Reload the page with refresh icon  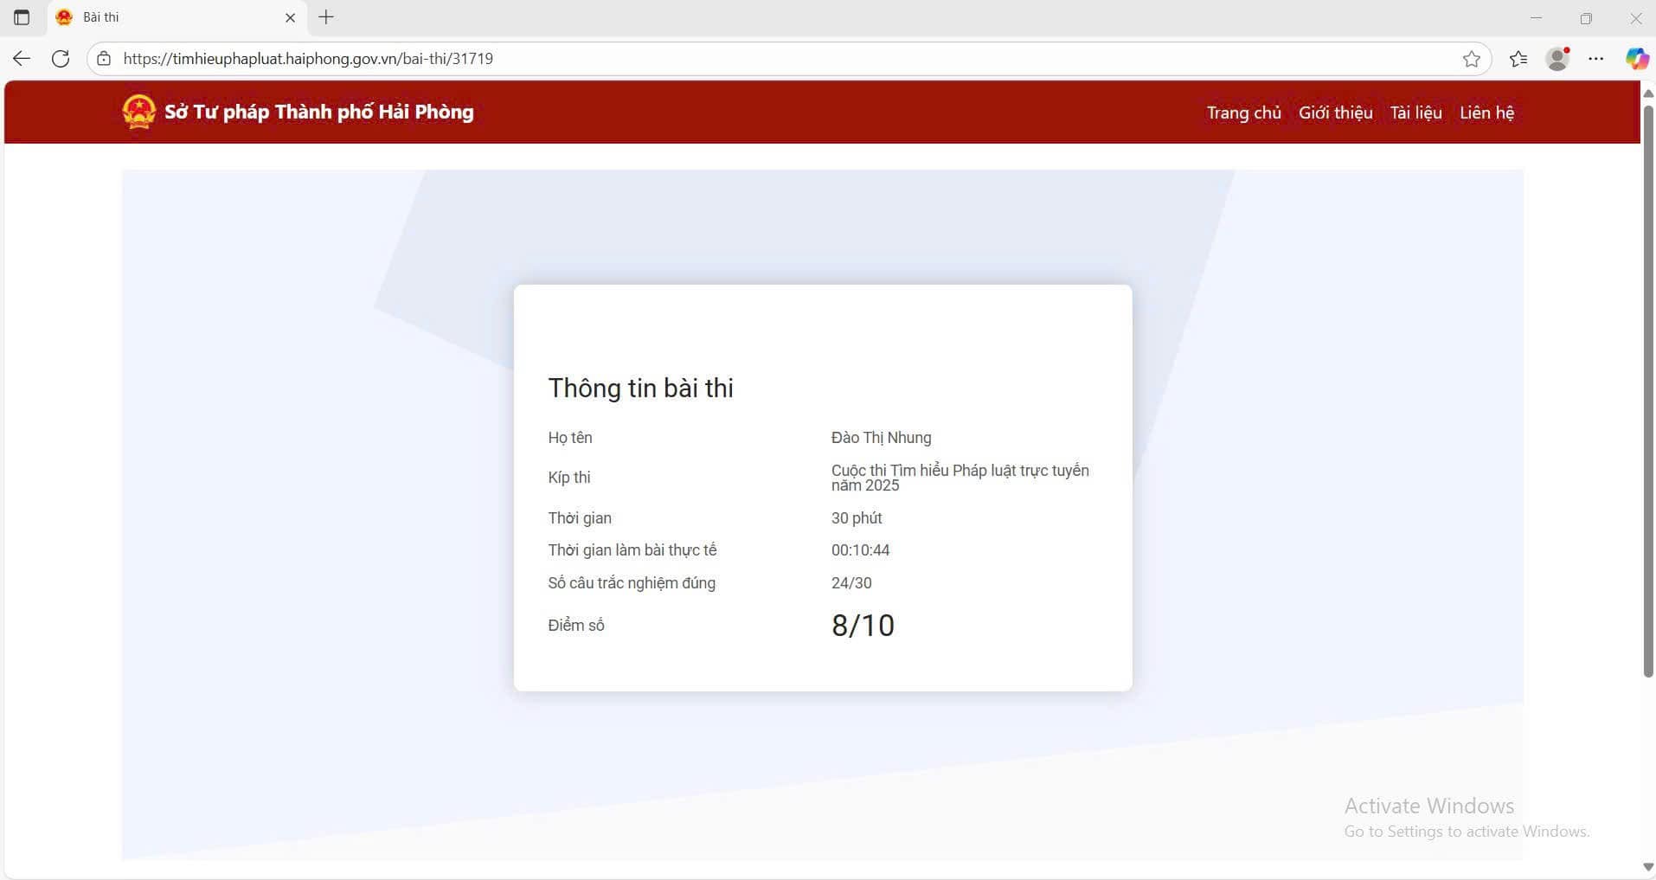(61, 59)
